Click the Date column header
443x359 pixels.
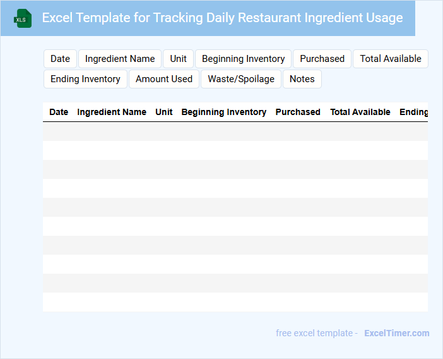(59, 112)
